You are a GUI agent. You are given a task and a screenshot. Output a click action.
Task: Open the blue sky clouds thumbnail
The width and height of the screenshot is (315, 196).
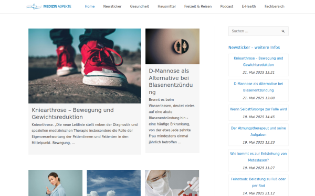114,183
